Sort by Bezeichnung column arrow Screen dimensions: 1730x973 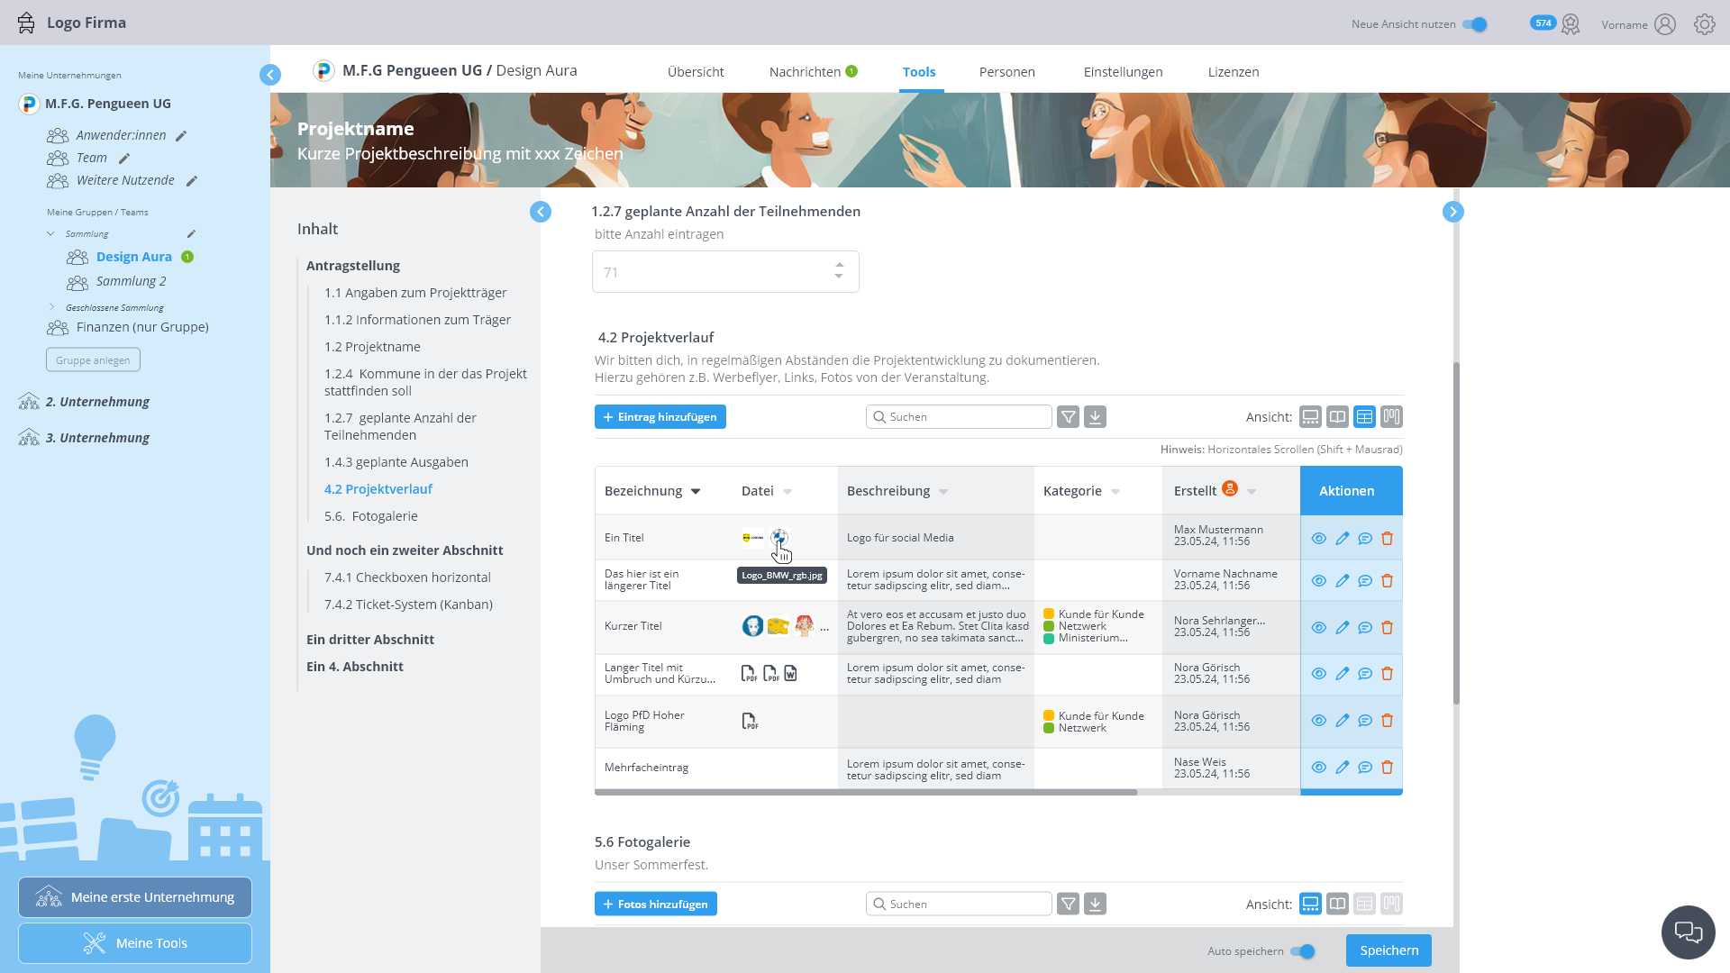click(x=696, y=492)
